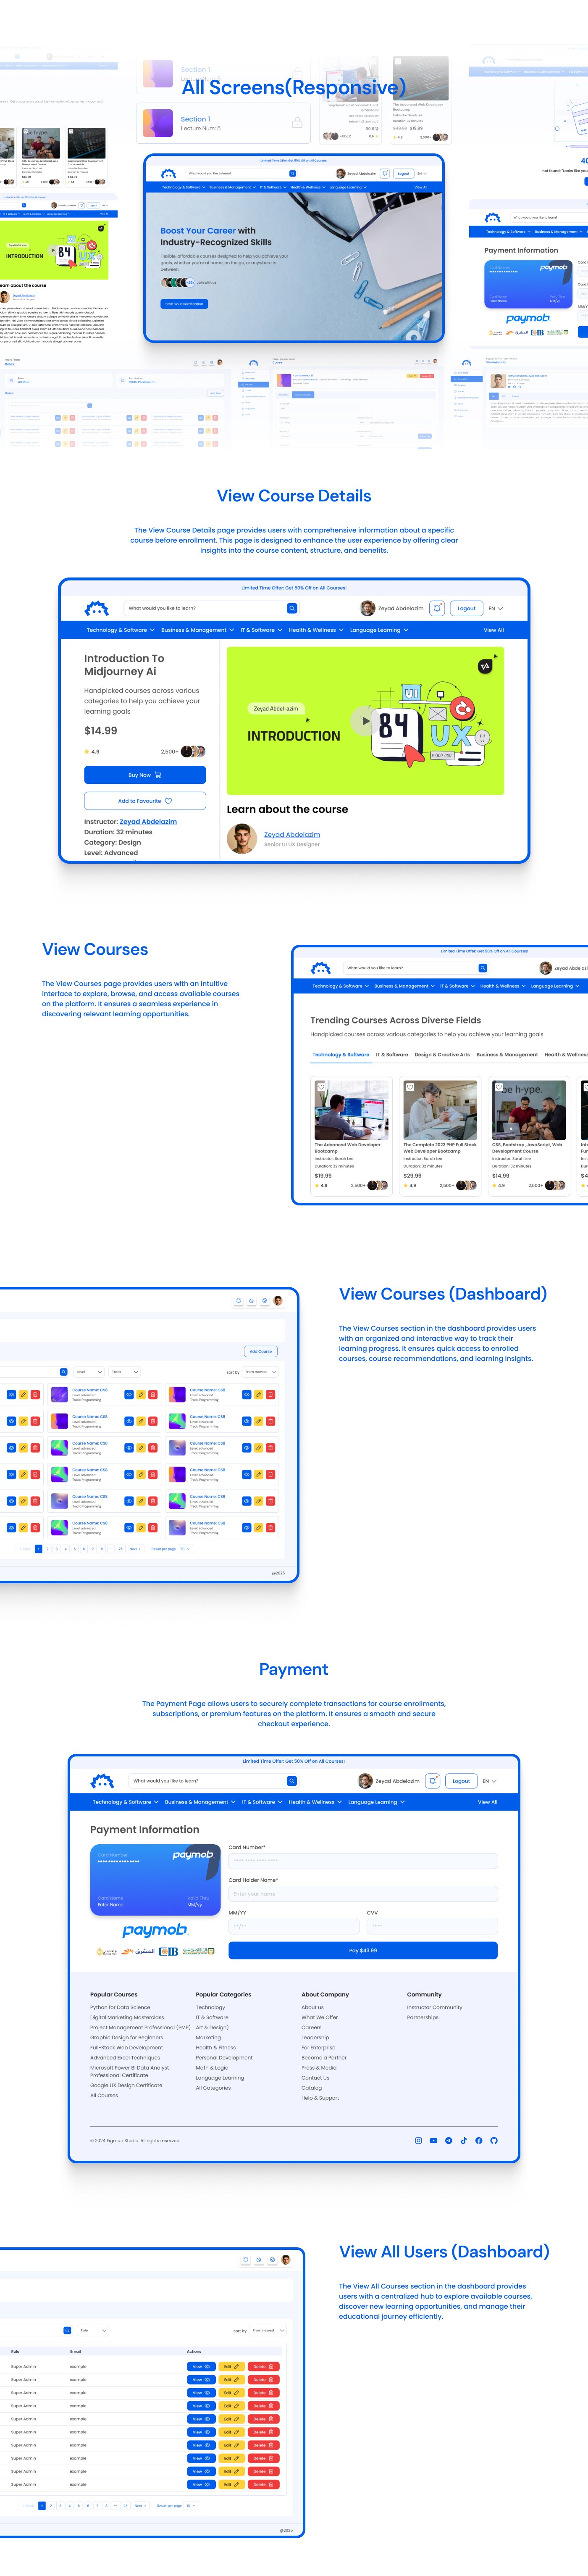Click View All in Course Details navbar
Image resolution: width=588 pixels, height=2576 pixels.
[493, 630]
